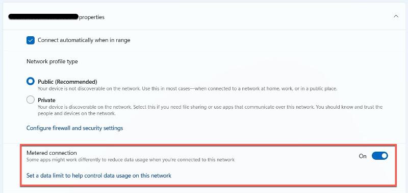Open Configure firewall and security settings
The height and width of the screenshot is (193, 408).
(74, 128)
